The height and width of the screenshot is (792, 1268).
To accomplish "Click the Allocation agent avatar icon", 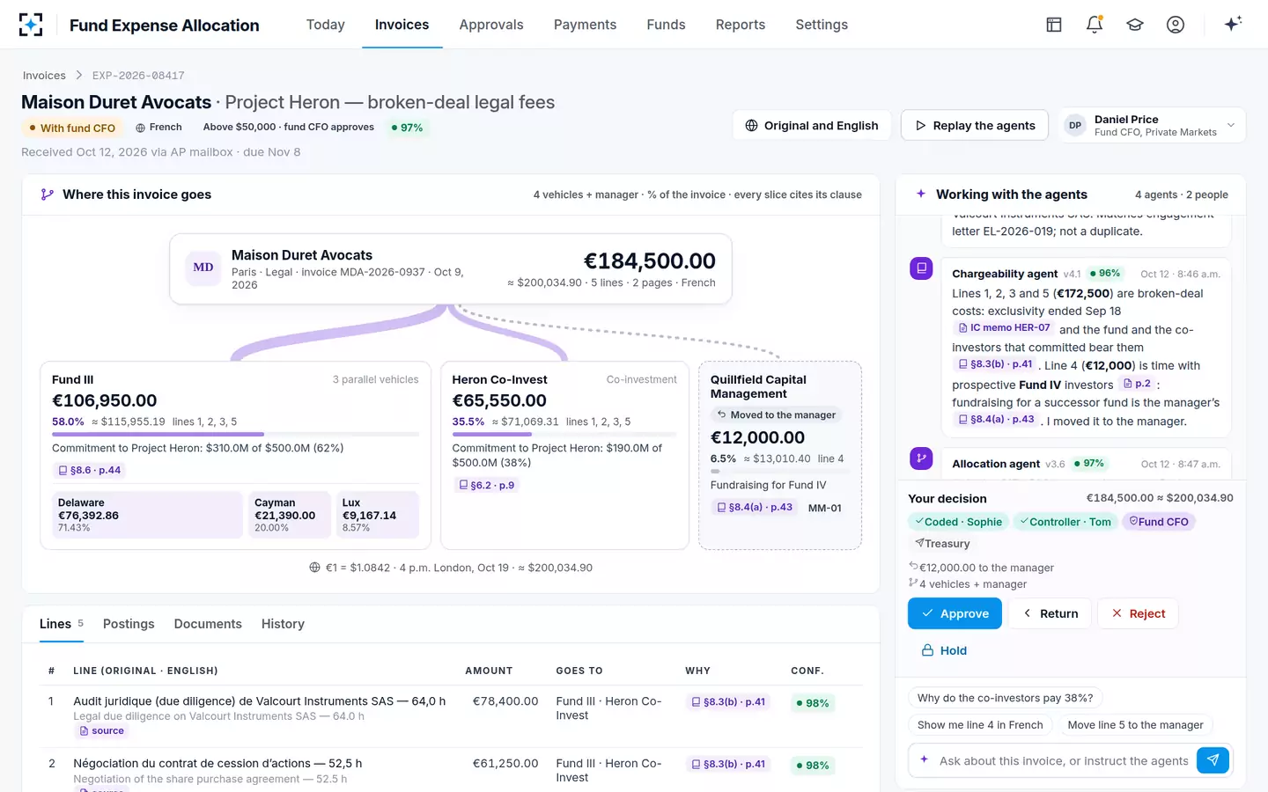I will (921, 458).
